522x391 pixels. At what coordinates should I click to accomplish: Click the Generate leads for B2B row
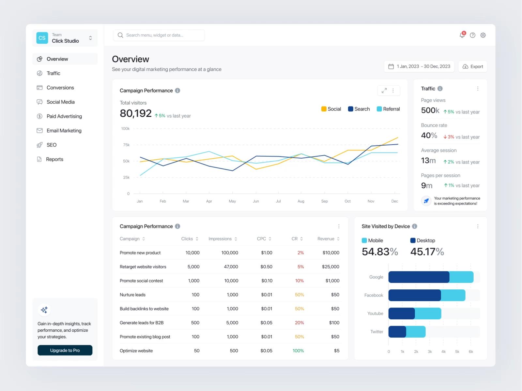(230, 323)
